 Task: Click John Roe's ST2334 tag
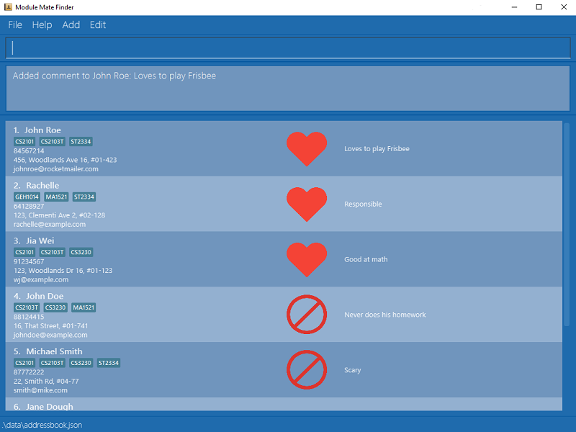pyautogui.click(x=81, y=142)
